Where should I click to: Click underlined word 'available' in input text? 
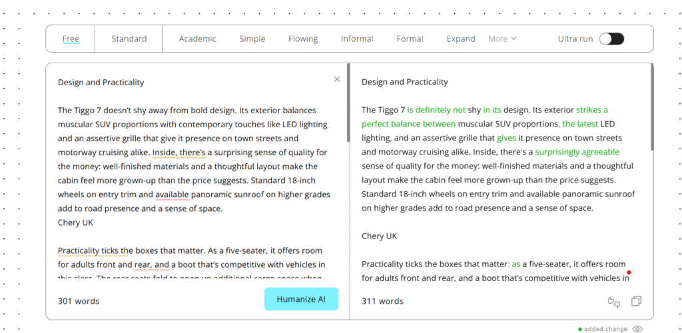(x=172, y=194)
